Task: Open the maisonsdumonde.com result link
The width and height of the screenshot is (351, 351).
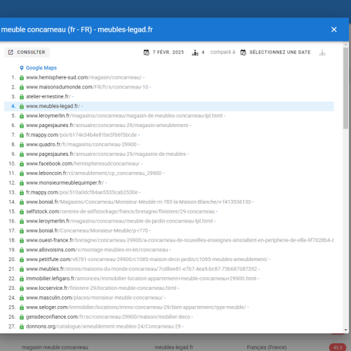Action: 87,87
